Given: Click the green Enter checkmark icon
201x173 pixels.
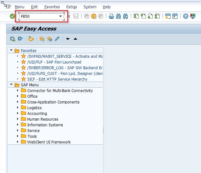Looking at the screenshot, I should pyautogui.click(x=12, y=16).
